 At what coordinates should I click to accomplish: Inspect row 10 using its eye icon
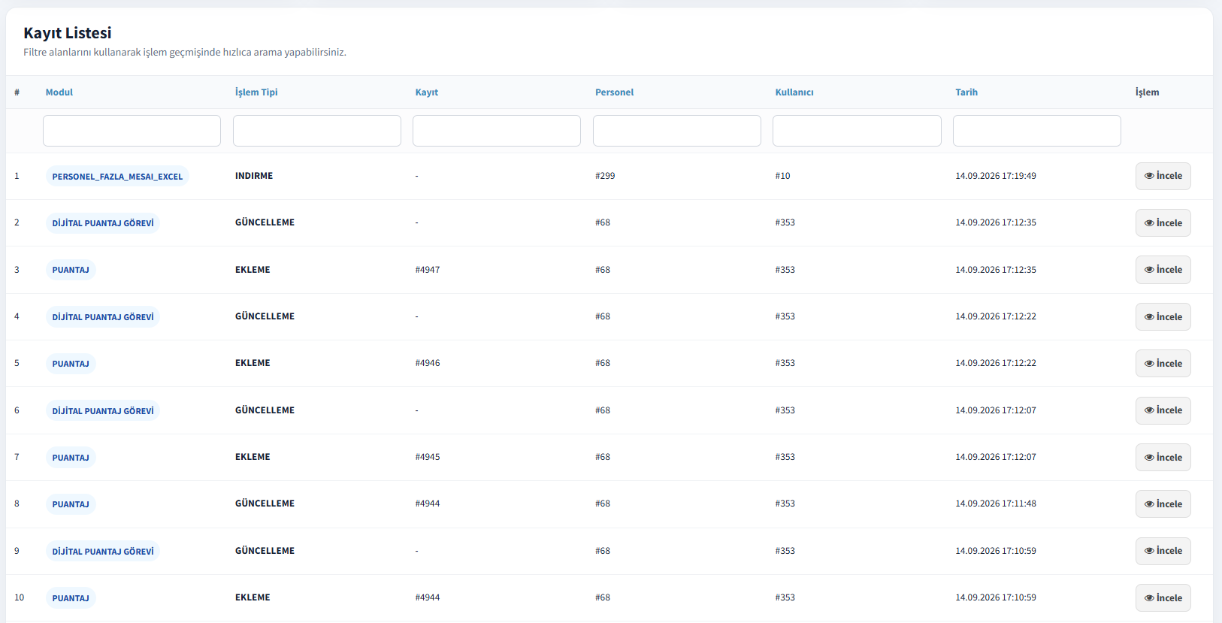click(1149, 598)
